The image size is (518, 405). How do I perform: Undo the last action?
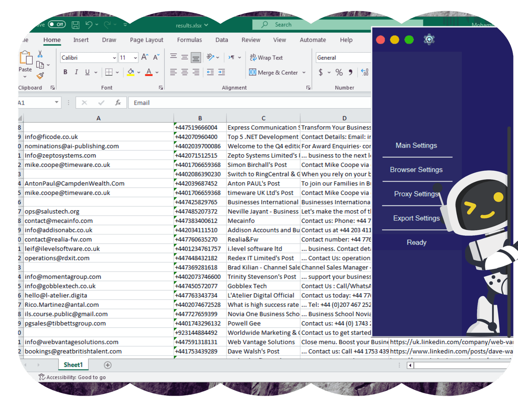(89, 25)
